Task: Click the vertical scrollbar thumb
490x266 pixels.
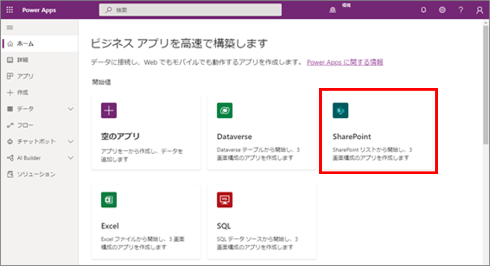Action: (x=486, y=85)
